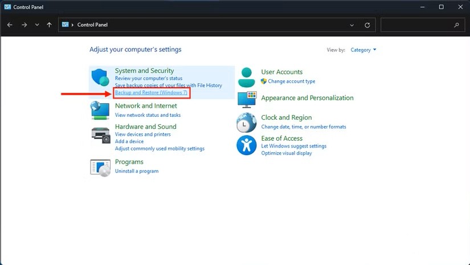
Task: Click View devices and printers link
Action: (x=142, y=134)
